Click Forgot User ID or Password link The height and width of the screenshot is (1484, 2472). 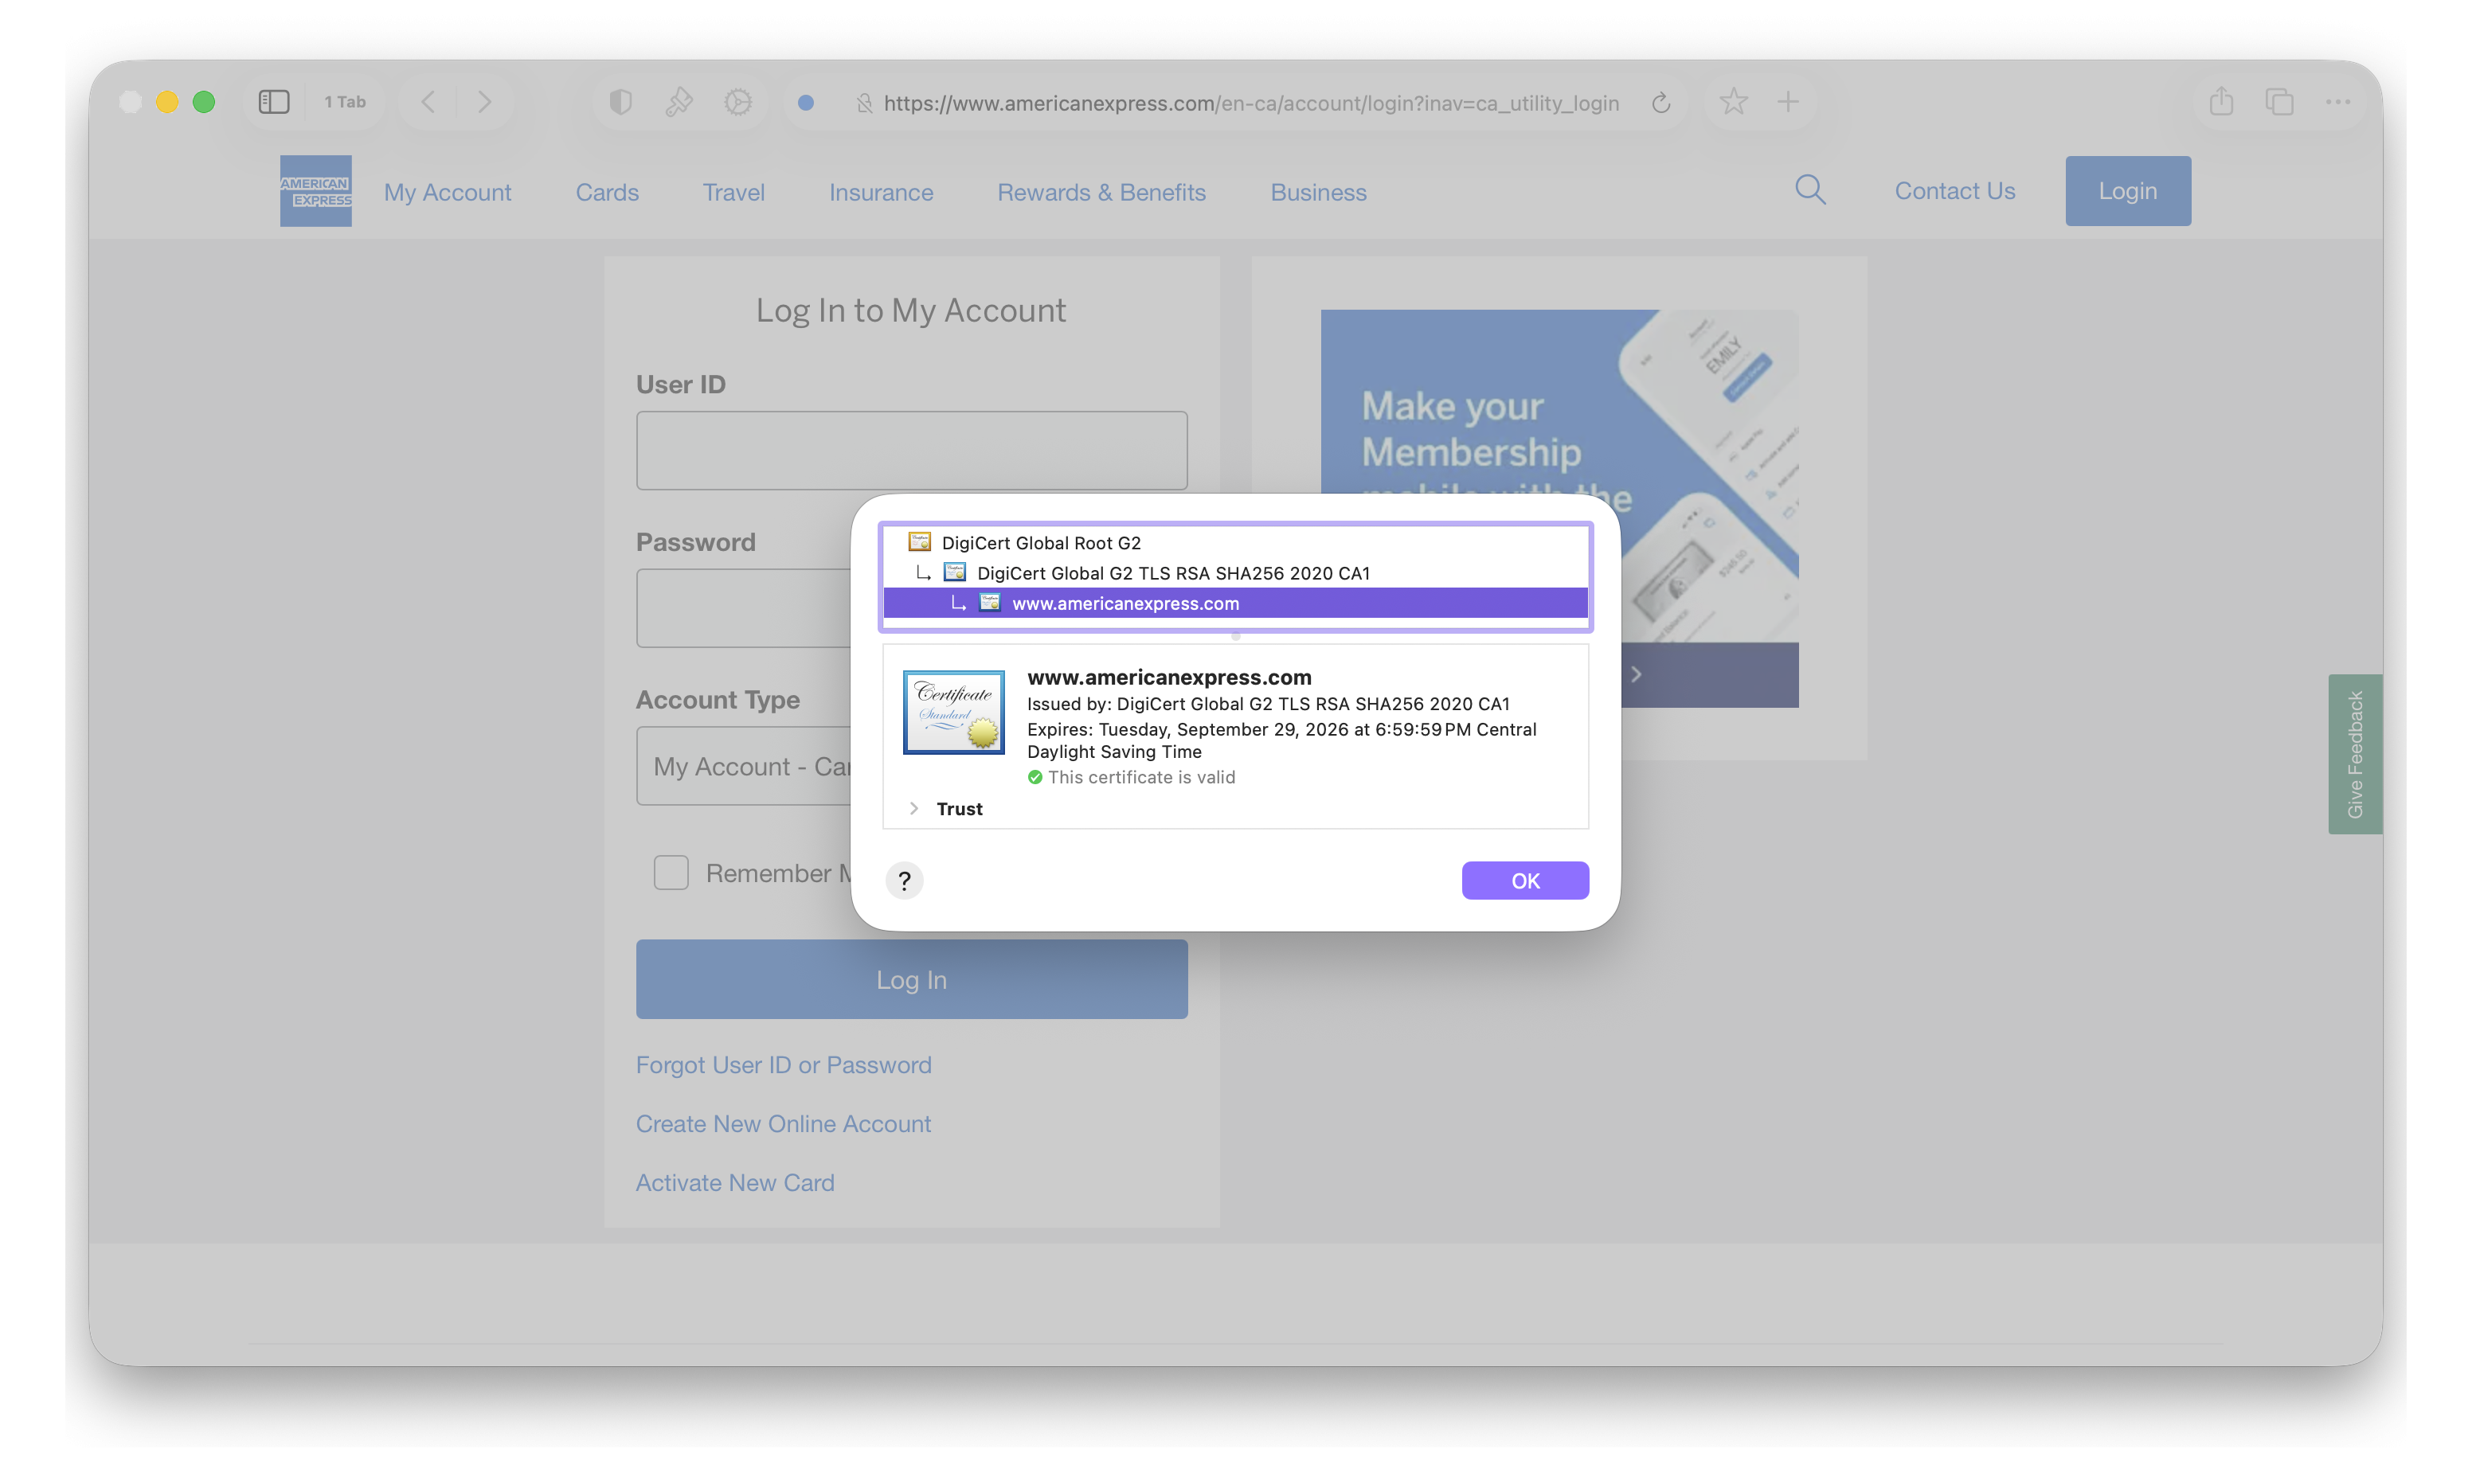[x=783, y=1065]
